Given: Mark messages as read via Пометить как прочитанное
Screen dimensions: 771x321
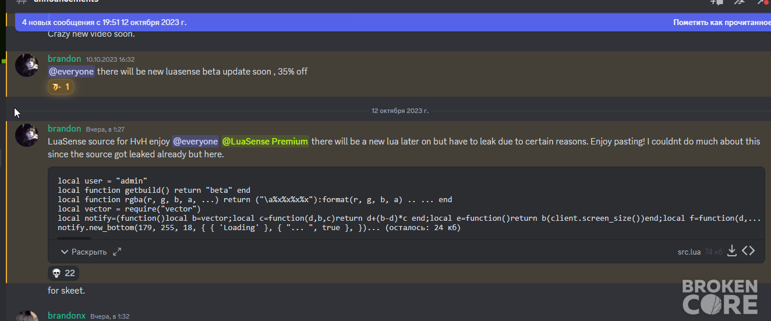Looking at the screenshot, I should 722,22.
